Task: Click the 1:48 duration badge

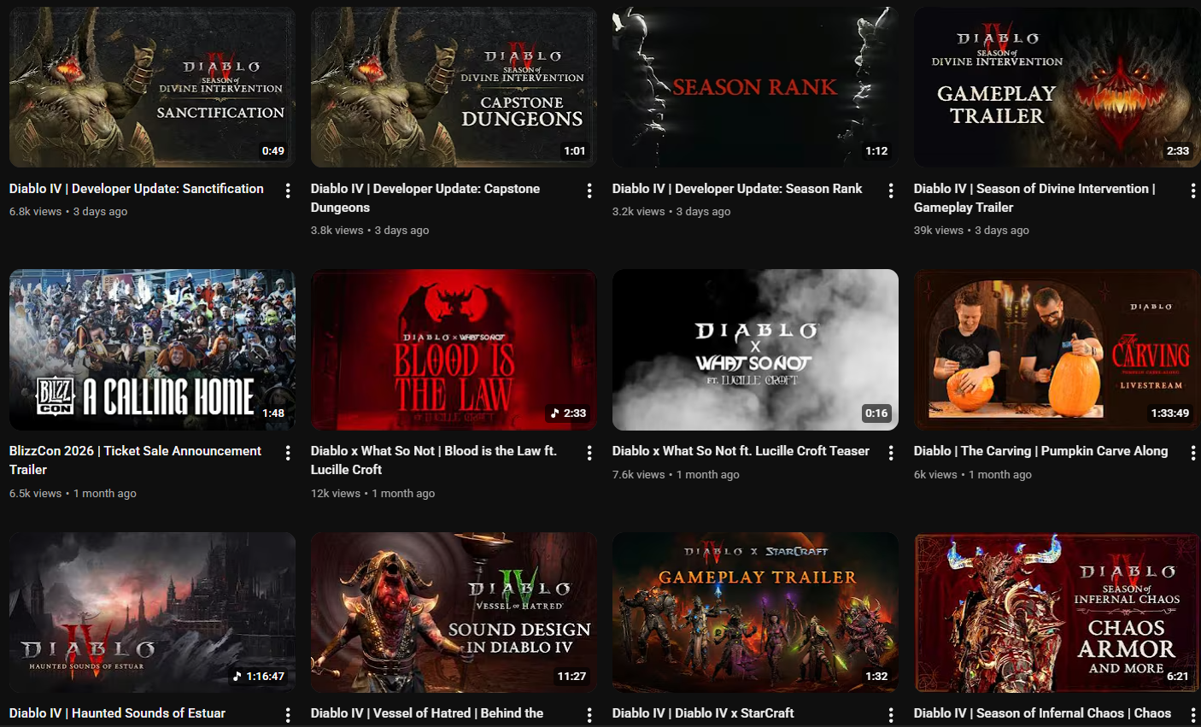Action: [x=273, y=413]
